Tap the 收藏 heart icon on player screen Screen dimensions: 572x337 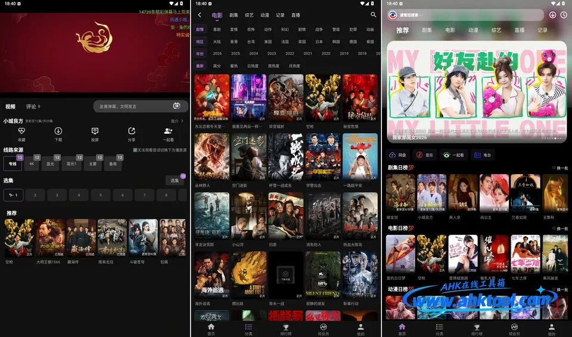(x=21, y=131)
